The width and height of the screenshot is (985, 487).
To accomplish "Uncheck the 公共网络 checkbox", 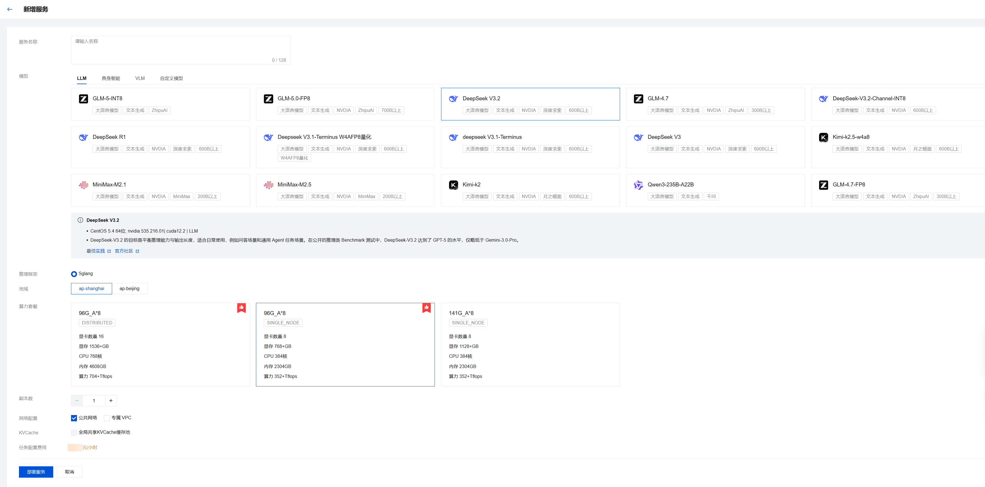I will click(x=74, y=418).
